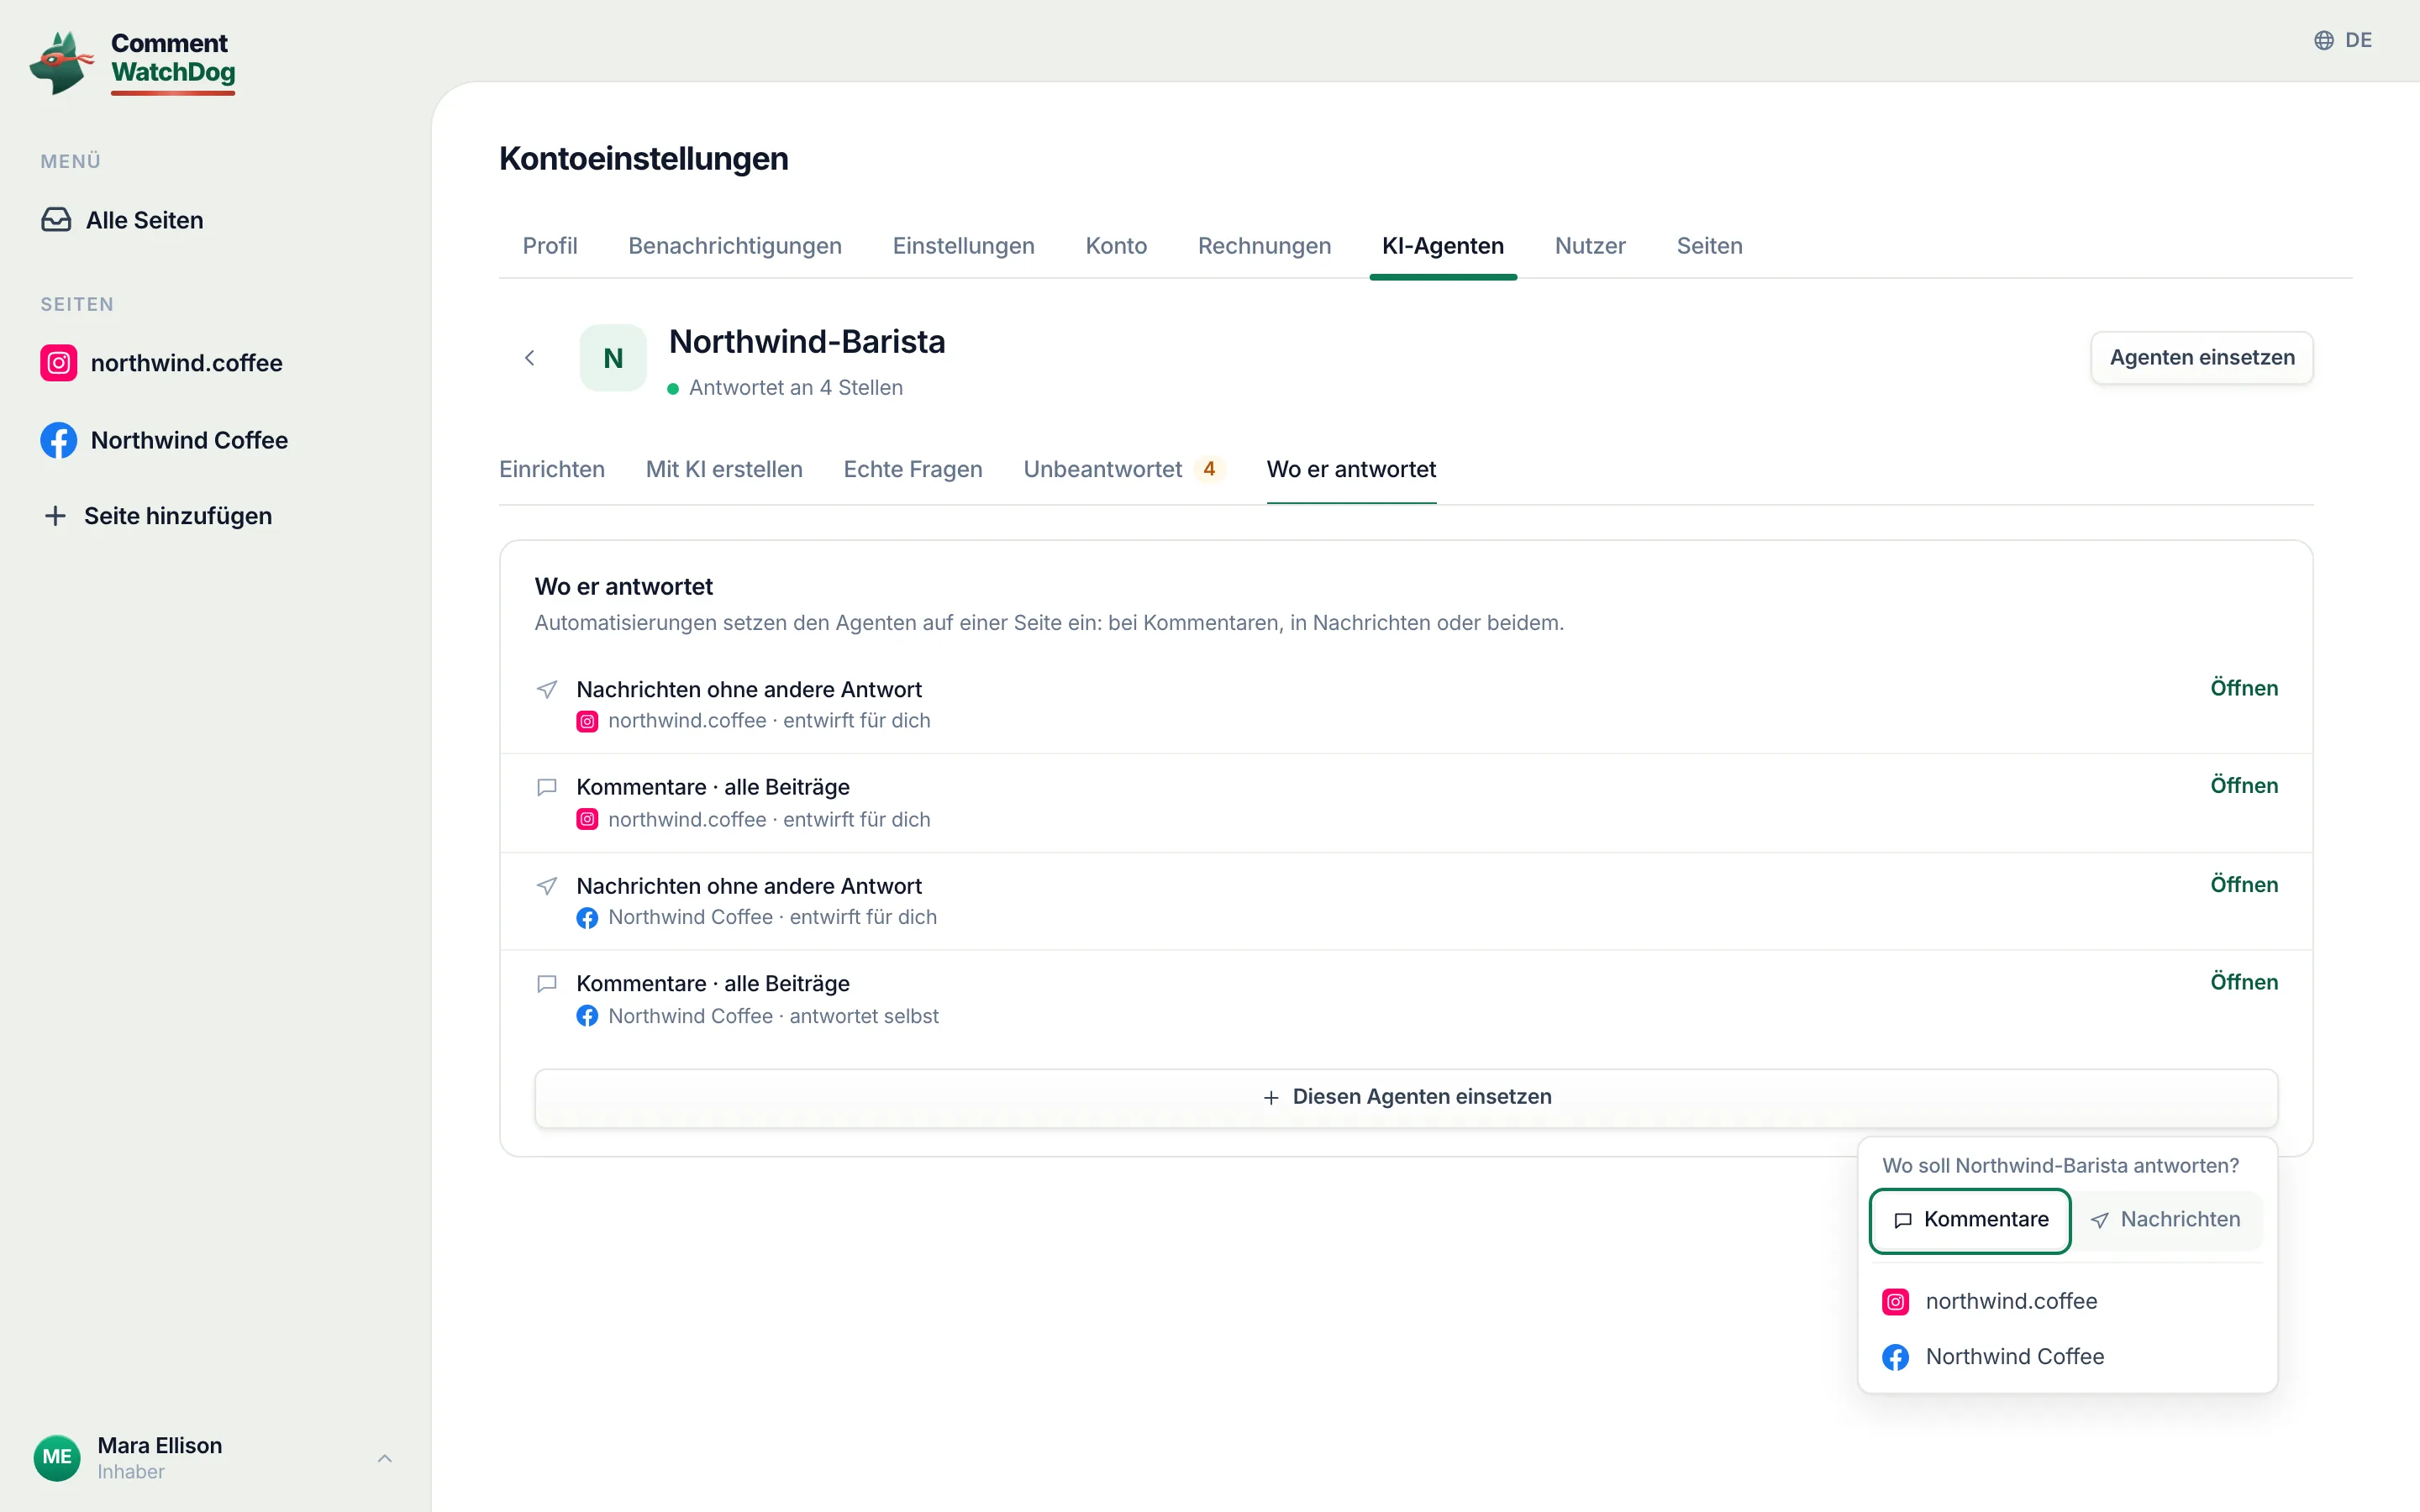Open the Northwind Coffee Nachrichten automation

pos(2244,884)
